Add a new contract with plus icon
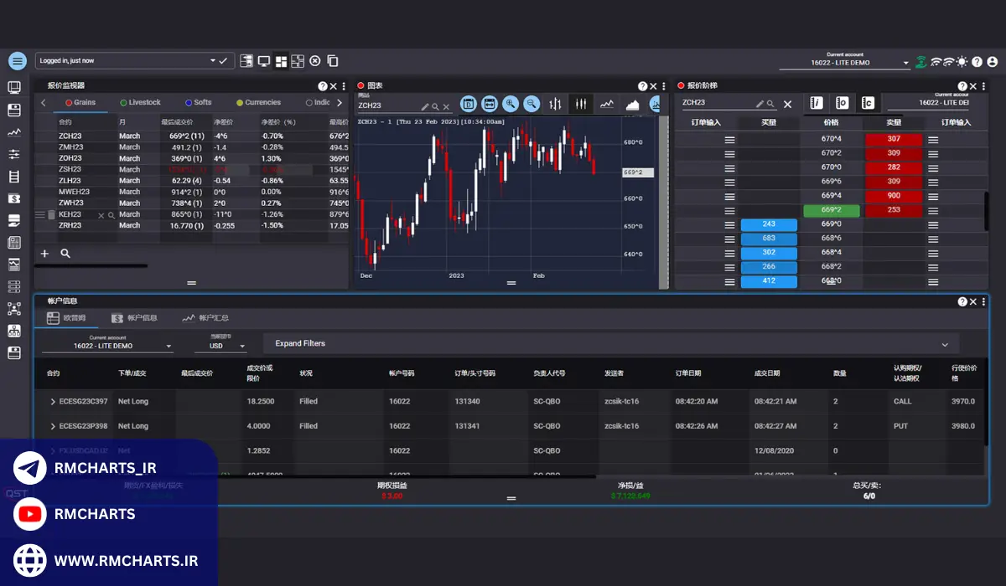The image size is (1006, 586). pos(45,253)
